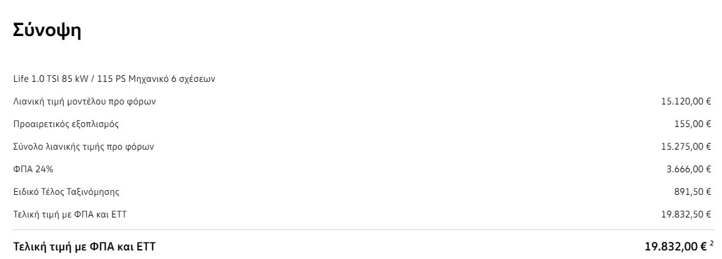Click the ΦΠΑ 24% label
Screen dimensions: 722x259
(x=33, y=169)
